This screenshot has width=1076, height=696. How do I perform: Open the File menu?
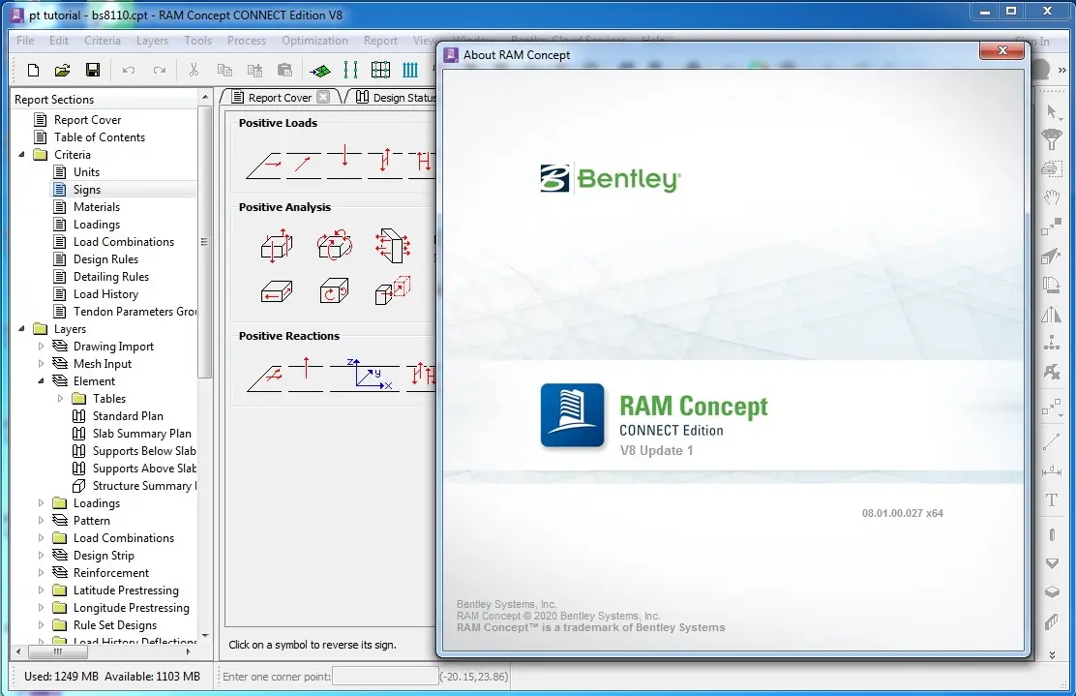tap(25, 41)
